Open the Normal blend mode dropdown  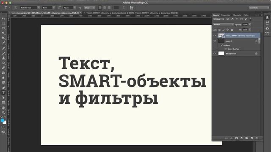pos(223,24)
